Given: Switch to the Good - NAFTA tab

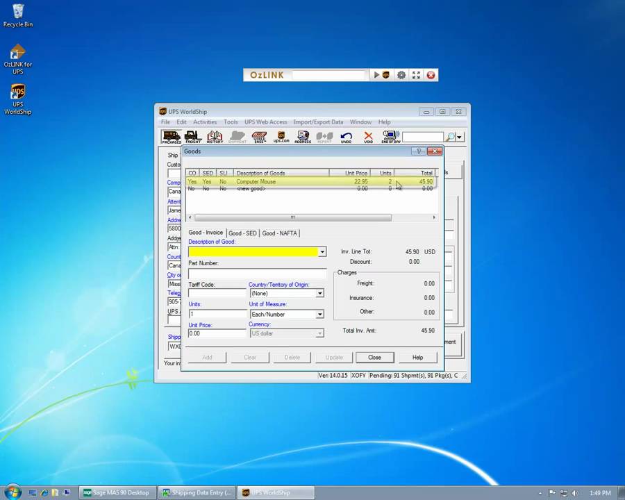Looking at the screenshot, I should (279, 233).
